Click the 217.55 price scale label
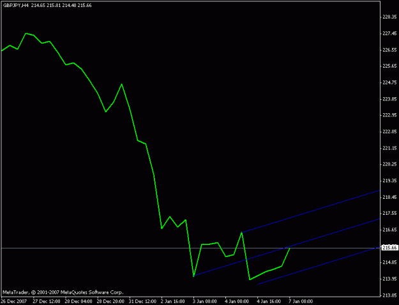Viewport: 399px width, 305px height. (389, 214)
